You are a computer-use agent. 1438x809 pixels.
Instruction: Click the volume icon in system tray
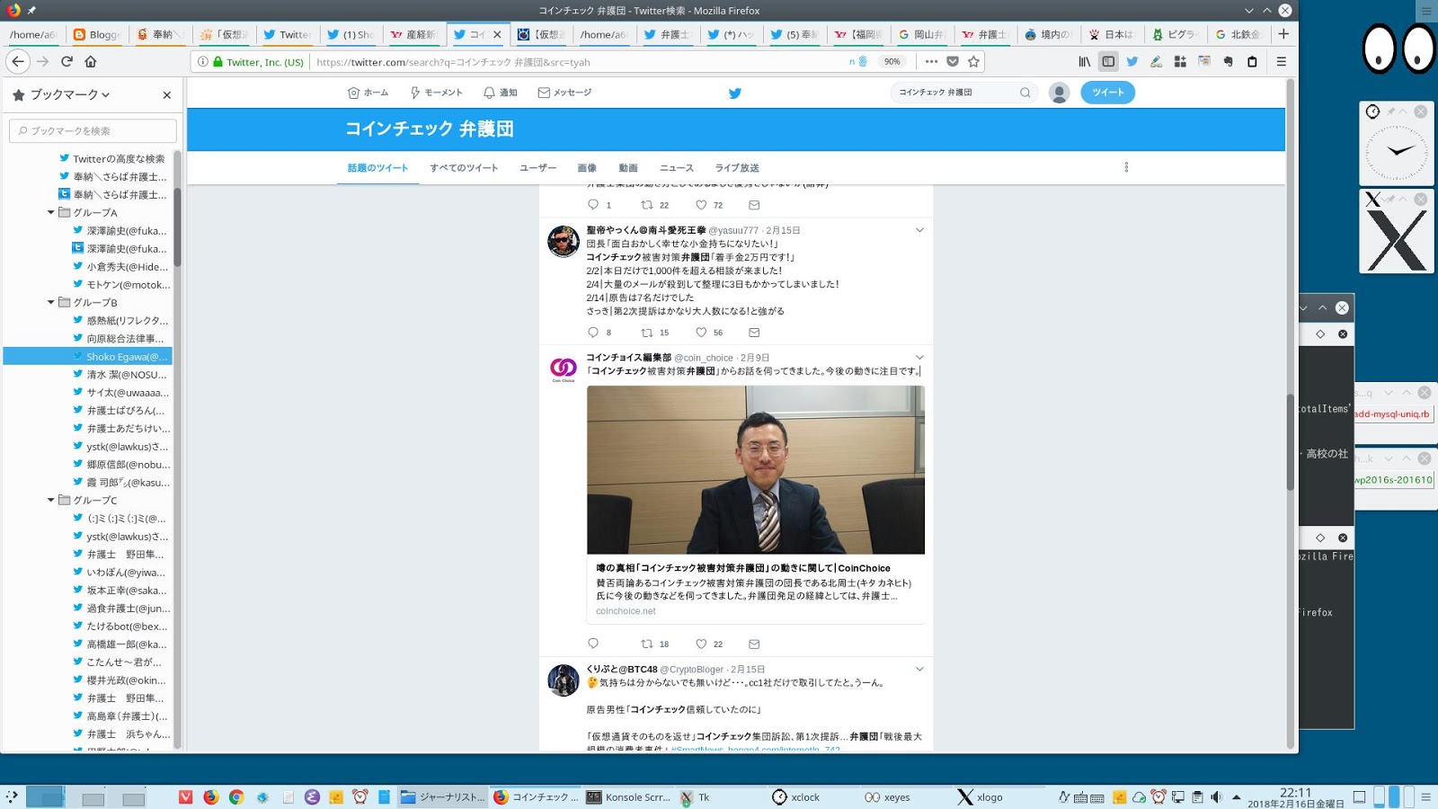(x=1216, y=797)
